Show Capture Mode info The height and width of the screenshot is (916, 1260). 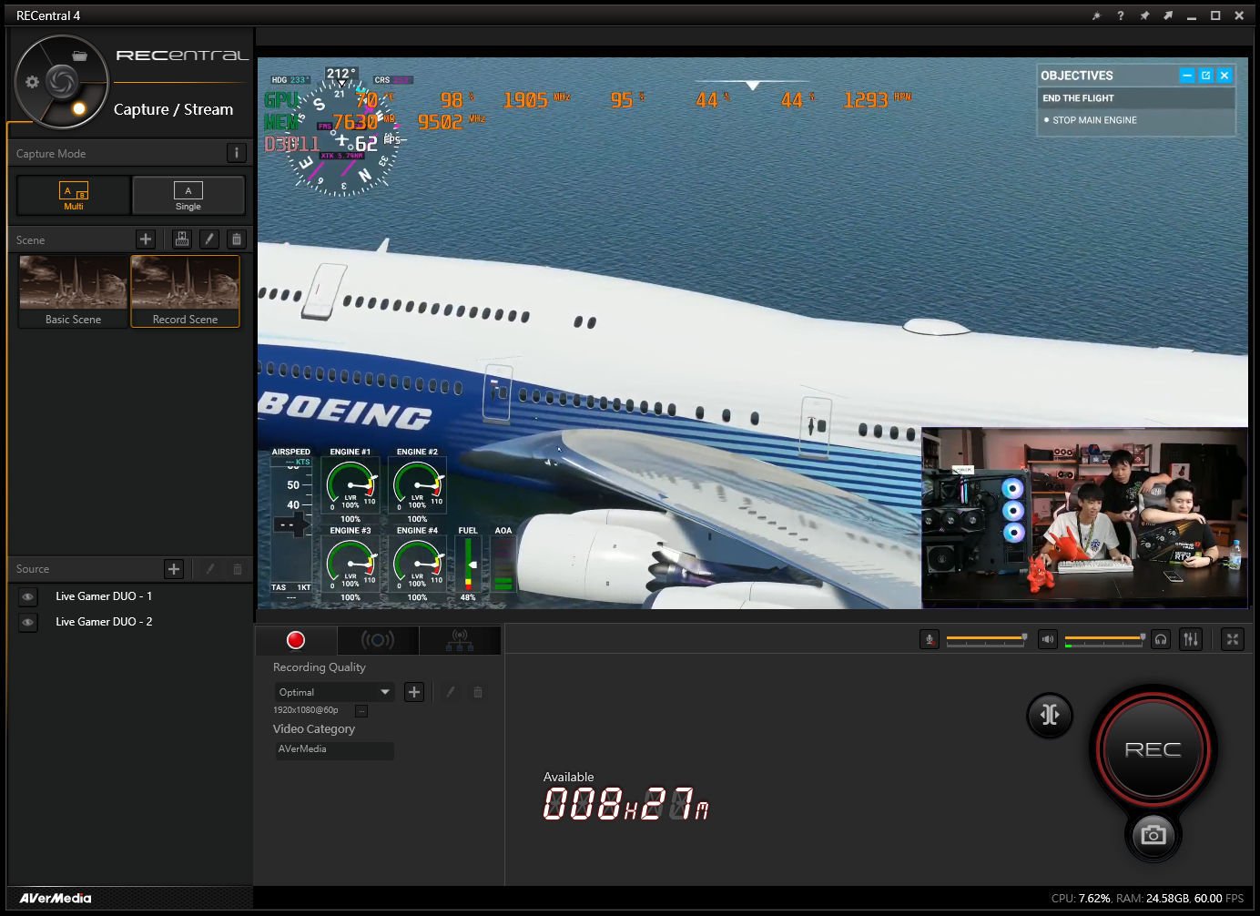(x=236, y=153)
